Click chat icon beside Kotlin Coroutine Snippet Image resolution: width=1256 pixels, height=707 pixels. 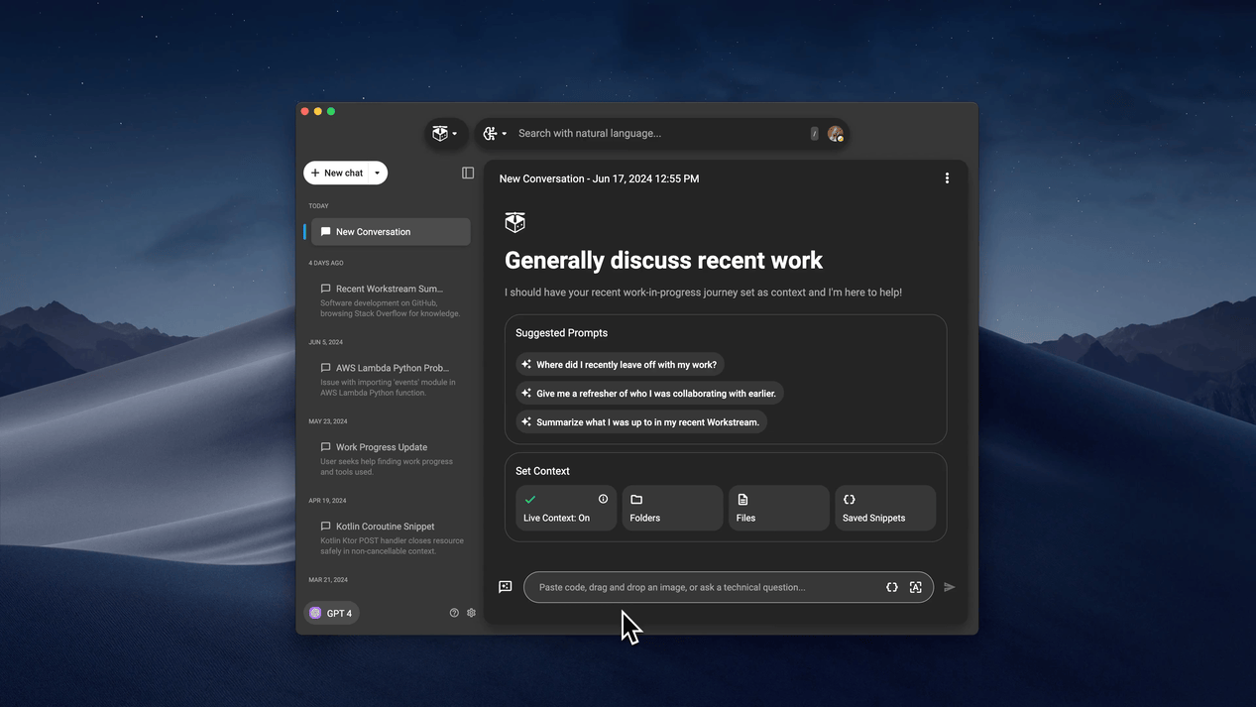(x=325, y=527)
